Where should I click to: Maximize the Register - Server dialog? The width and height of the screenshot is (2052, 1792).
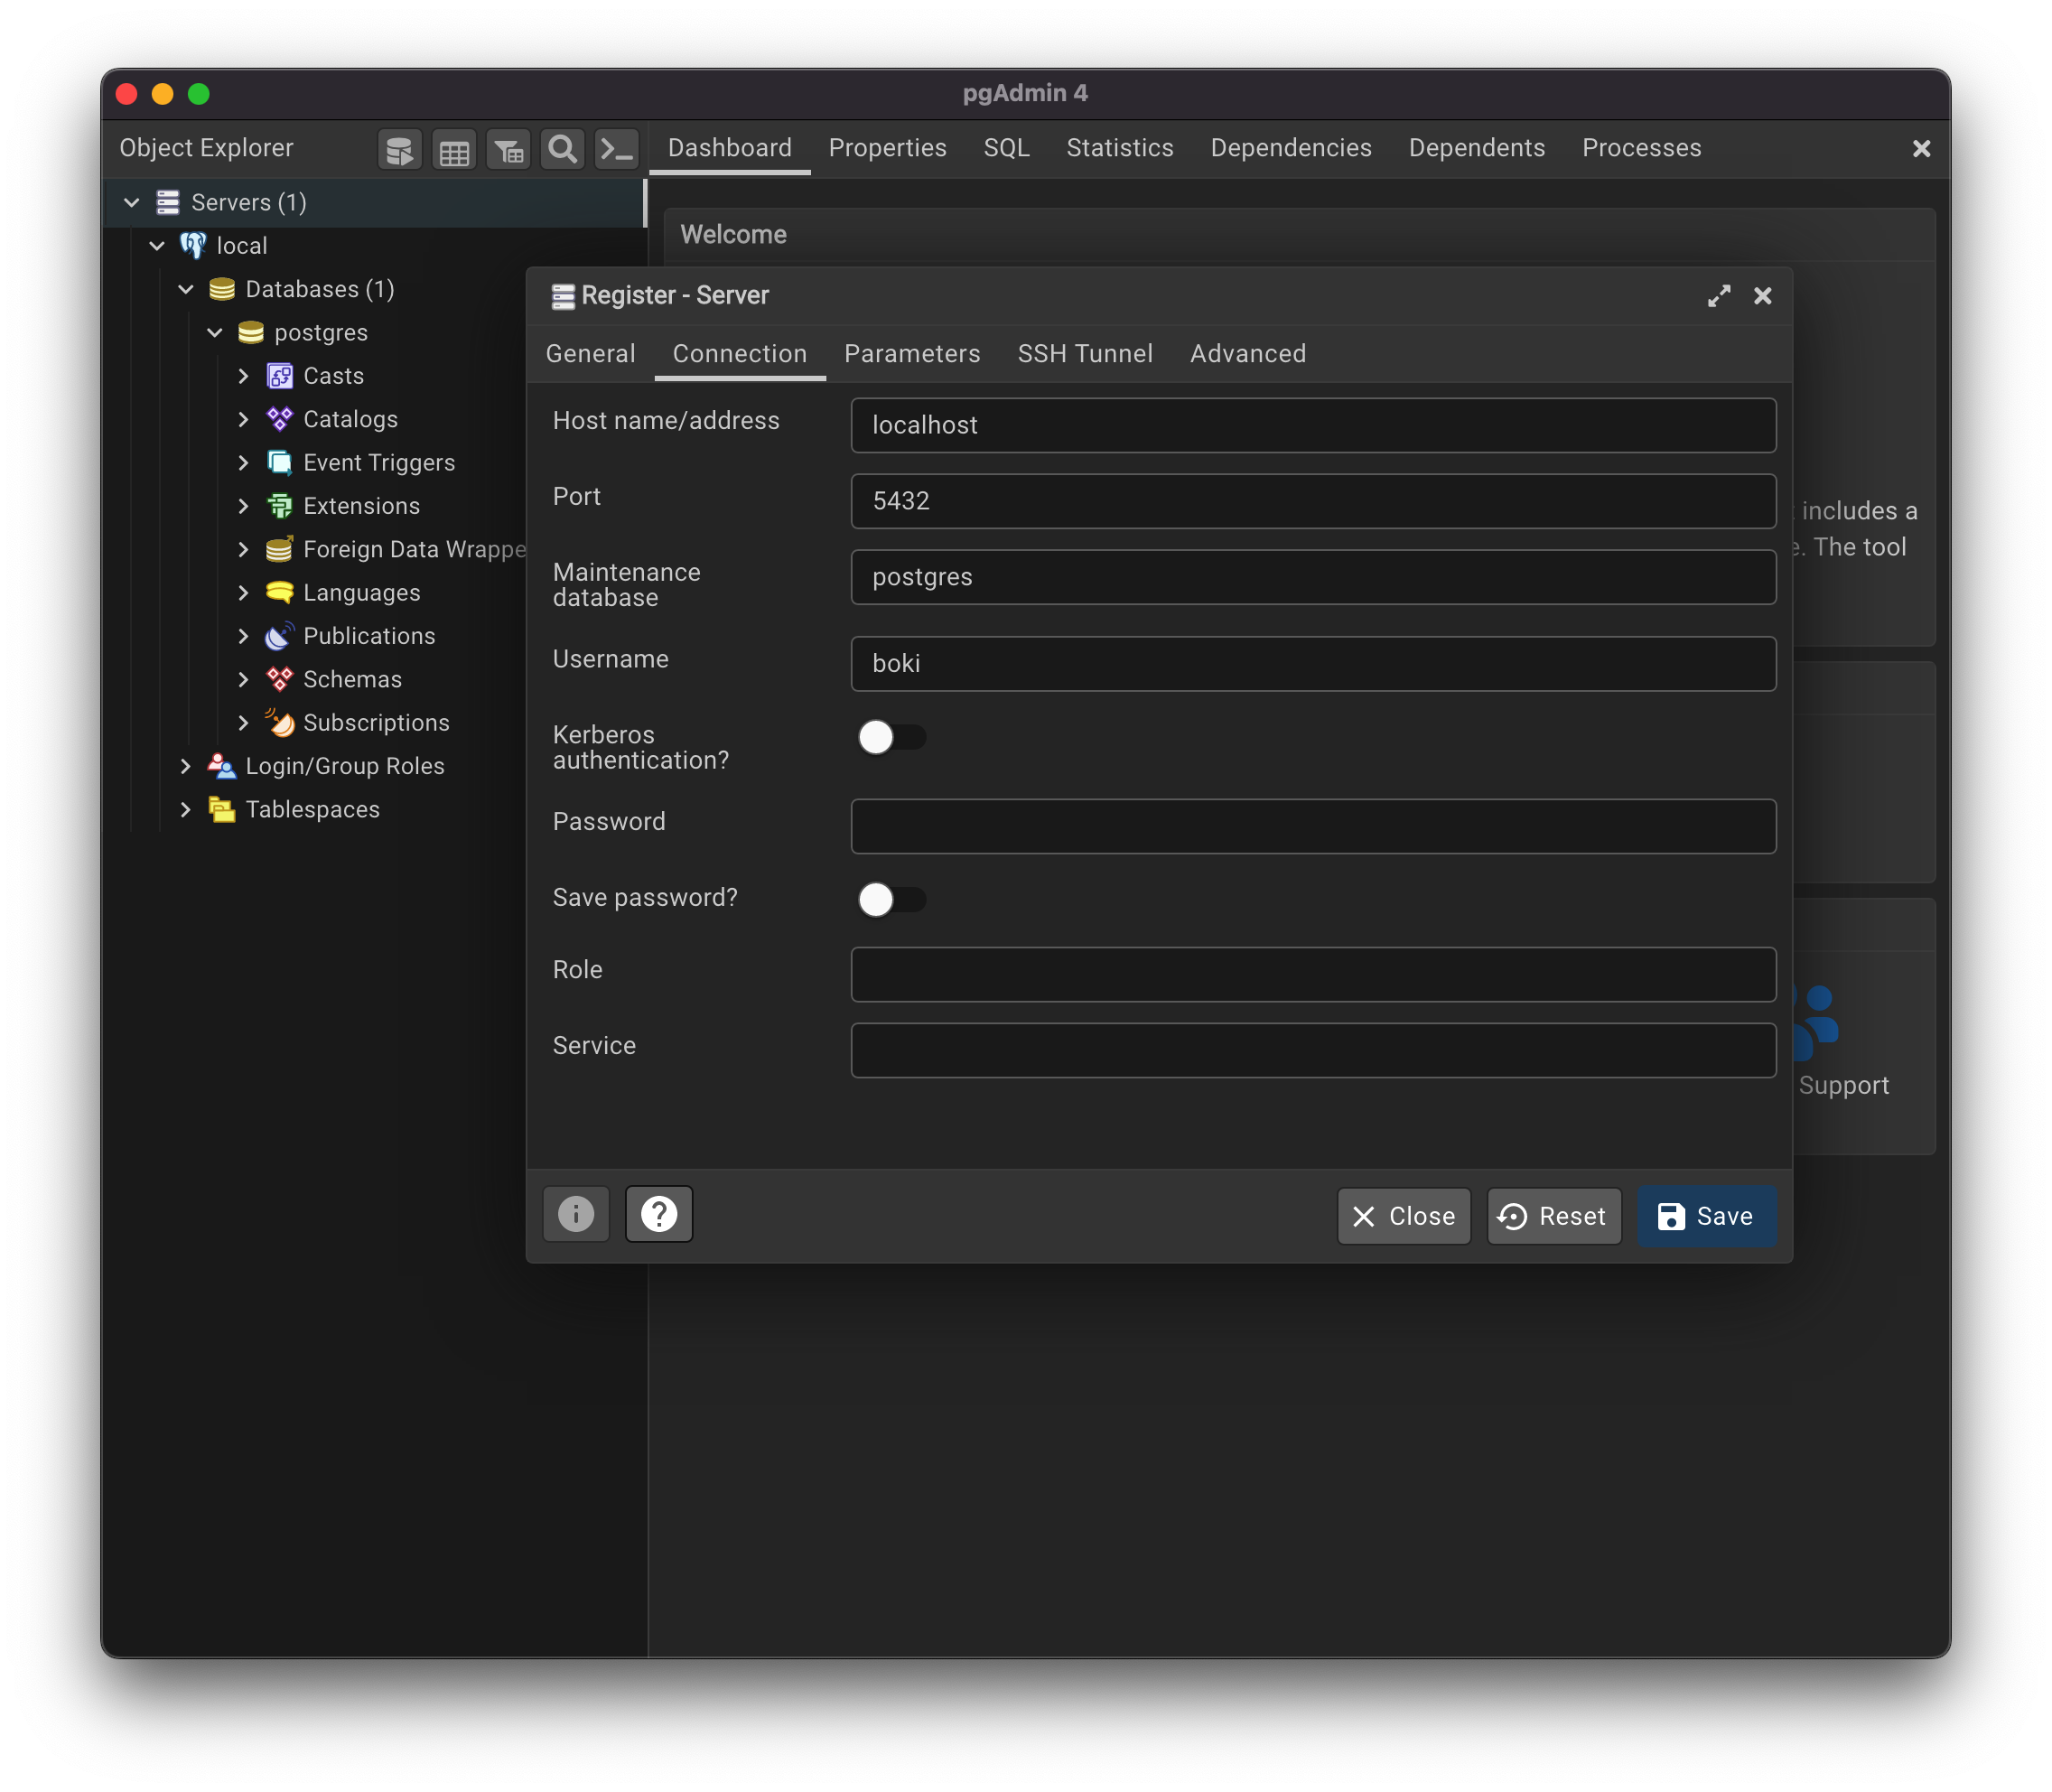[1719, 296]
